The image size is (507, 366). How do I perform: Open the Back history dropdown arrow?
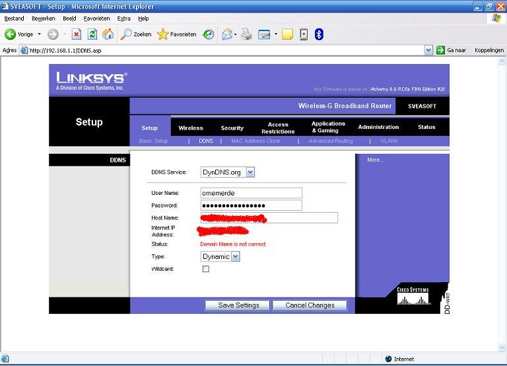click(40, 34)
